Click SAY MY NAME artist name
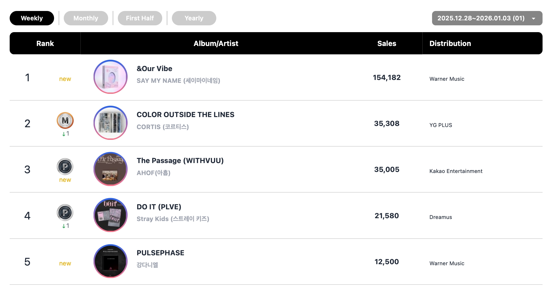This screenshot has width=553, height=289. click(178, 81)
